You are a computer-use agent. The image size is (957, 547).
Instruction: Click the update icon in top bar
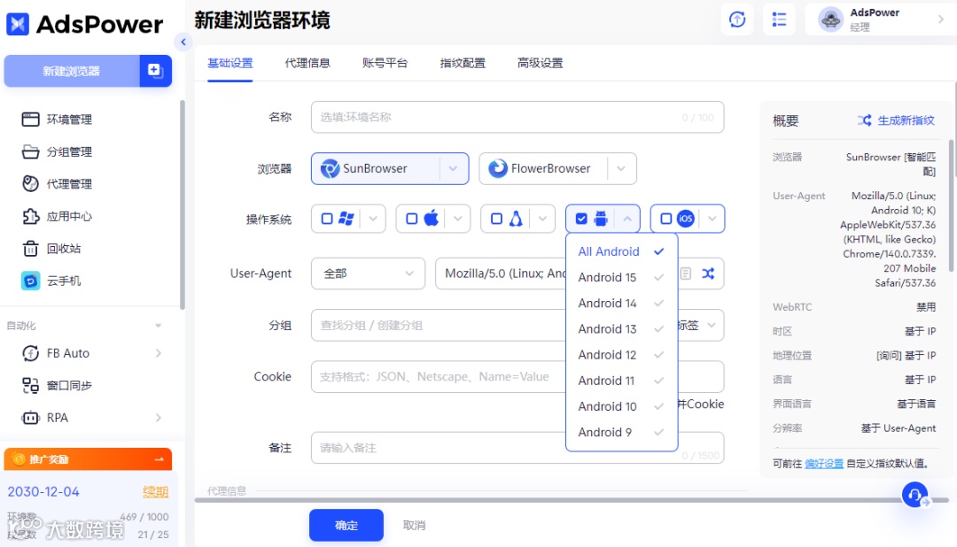coord(737,19)
